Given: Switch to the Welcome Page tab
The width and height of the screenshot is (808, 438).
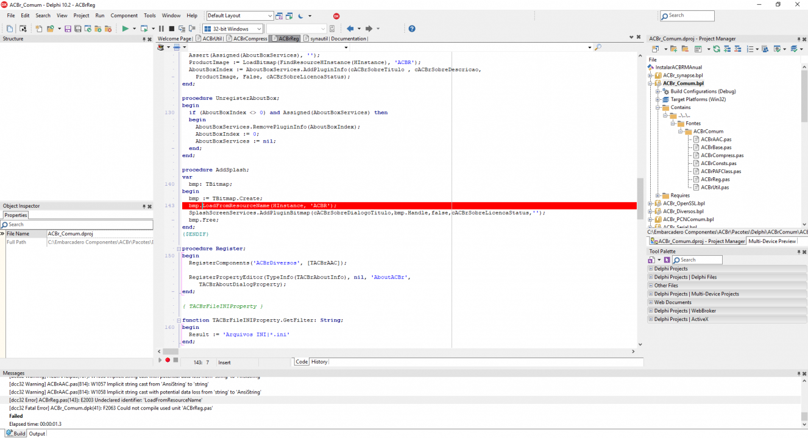Looking at the screenshot, I should click(x=174, y=38).
